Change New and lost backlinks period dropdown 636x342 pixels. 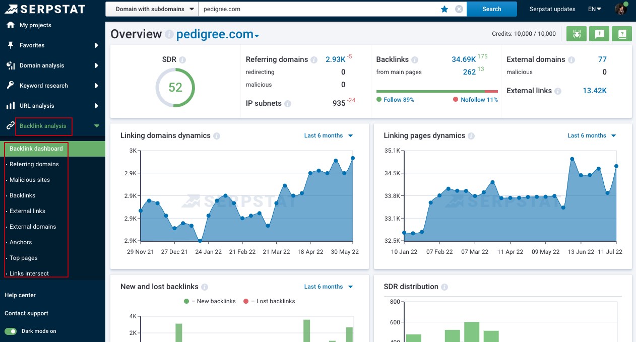(x=329, y=287)
